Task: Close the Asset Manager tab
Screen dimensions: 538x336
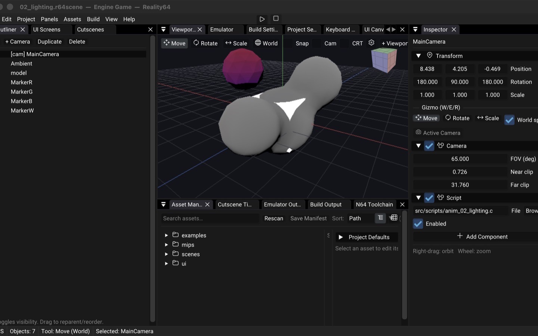Action: click(x=207, y=205)
